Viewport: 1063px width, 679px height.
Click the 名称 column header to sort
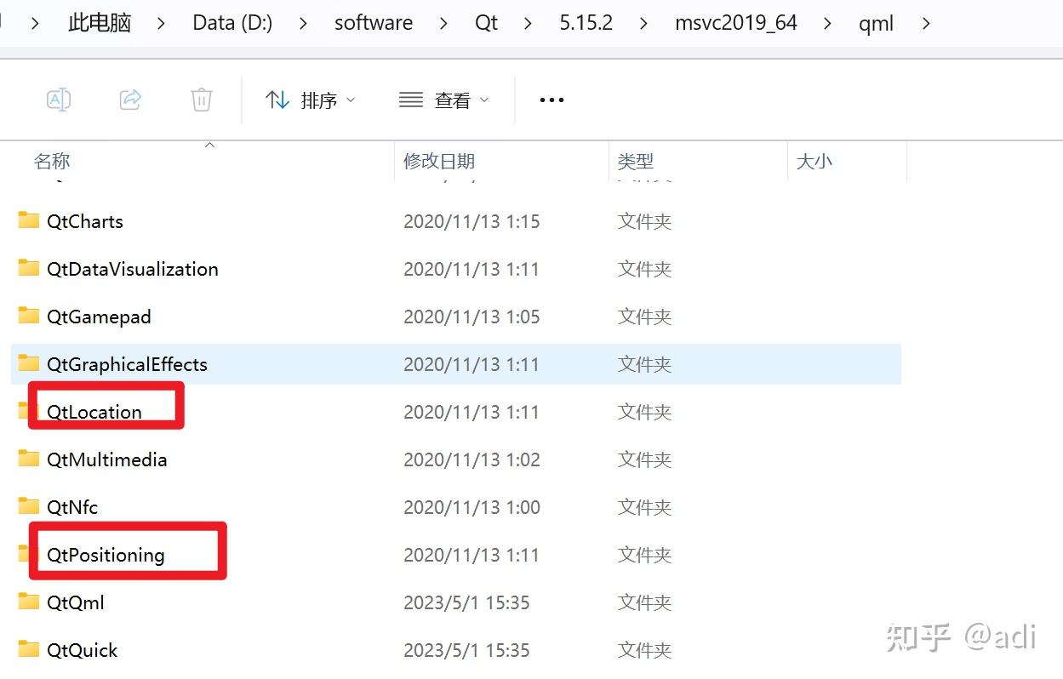pyautogui.click(x=51, y=161)
